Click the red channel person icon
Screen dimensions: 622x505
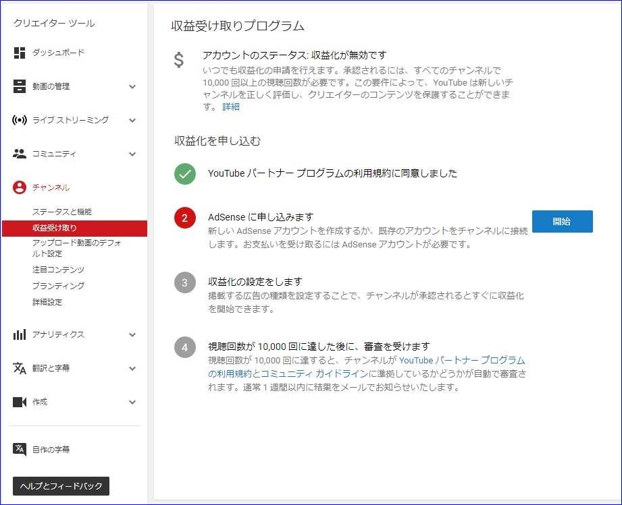[20, 187]
